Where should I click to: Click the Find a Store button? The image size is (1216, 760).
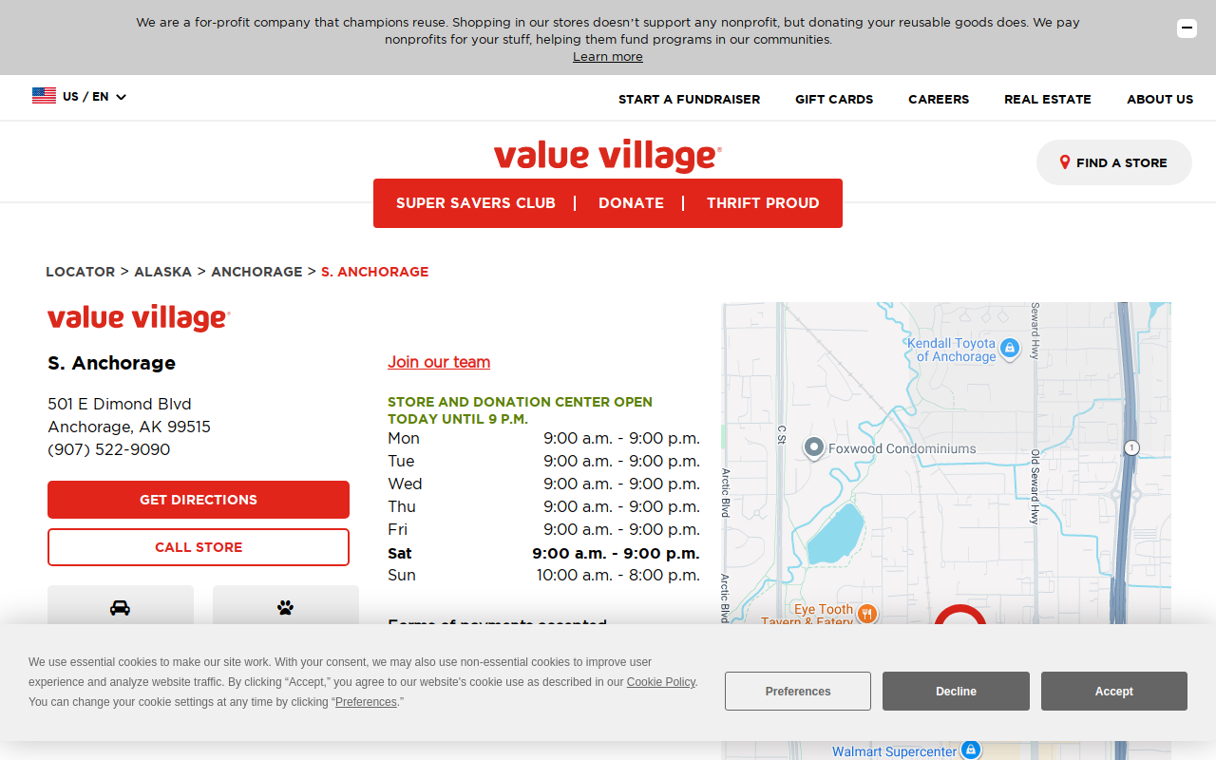1114,162
